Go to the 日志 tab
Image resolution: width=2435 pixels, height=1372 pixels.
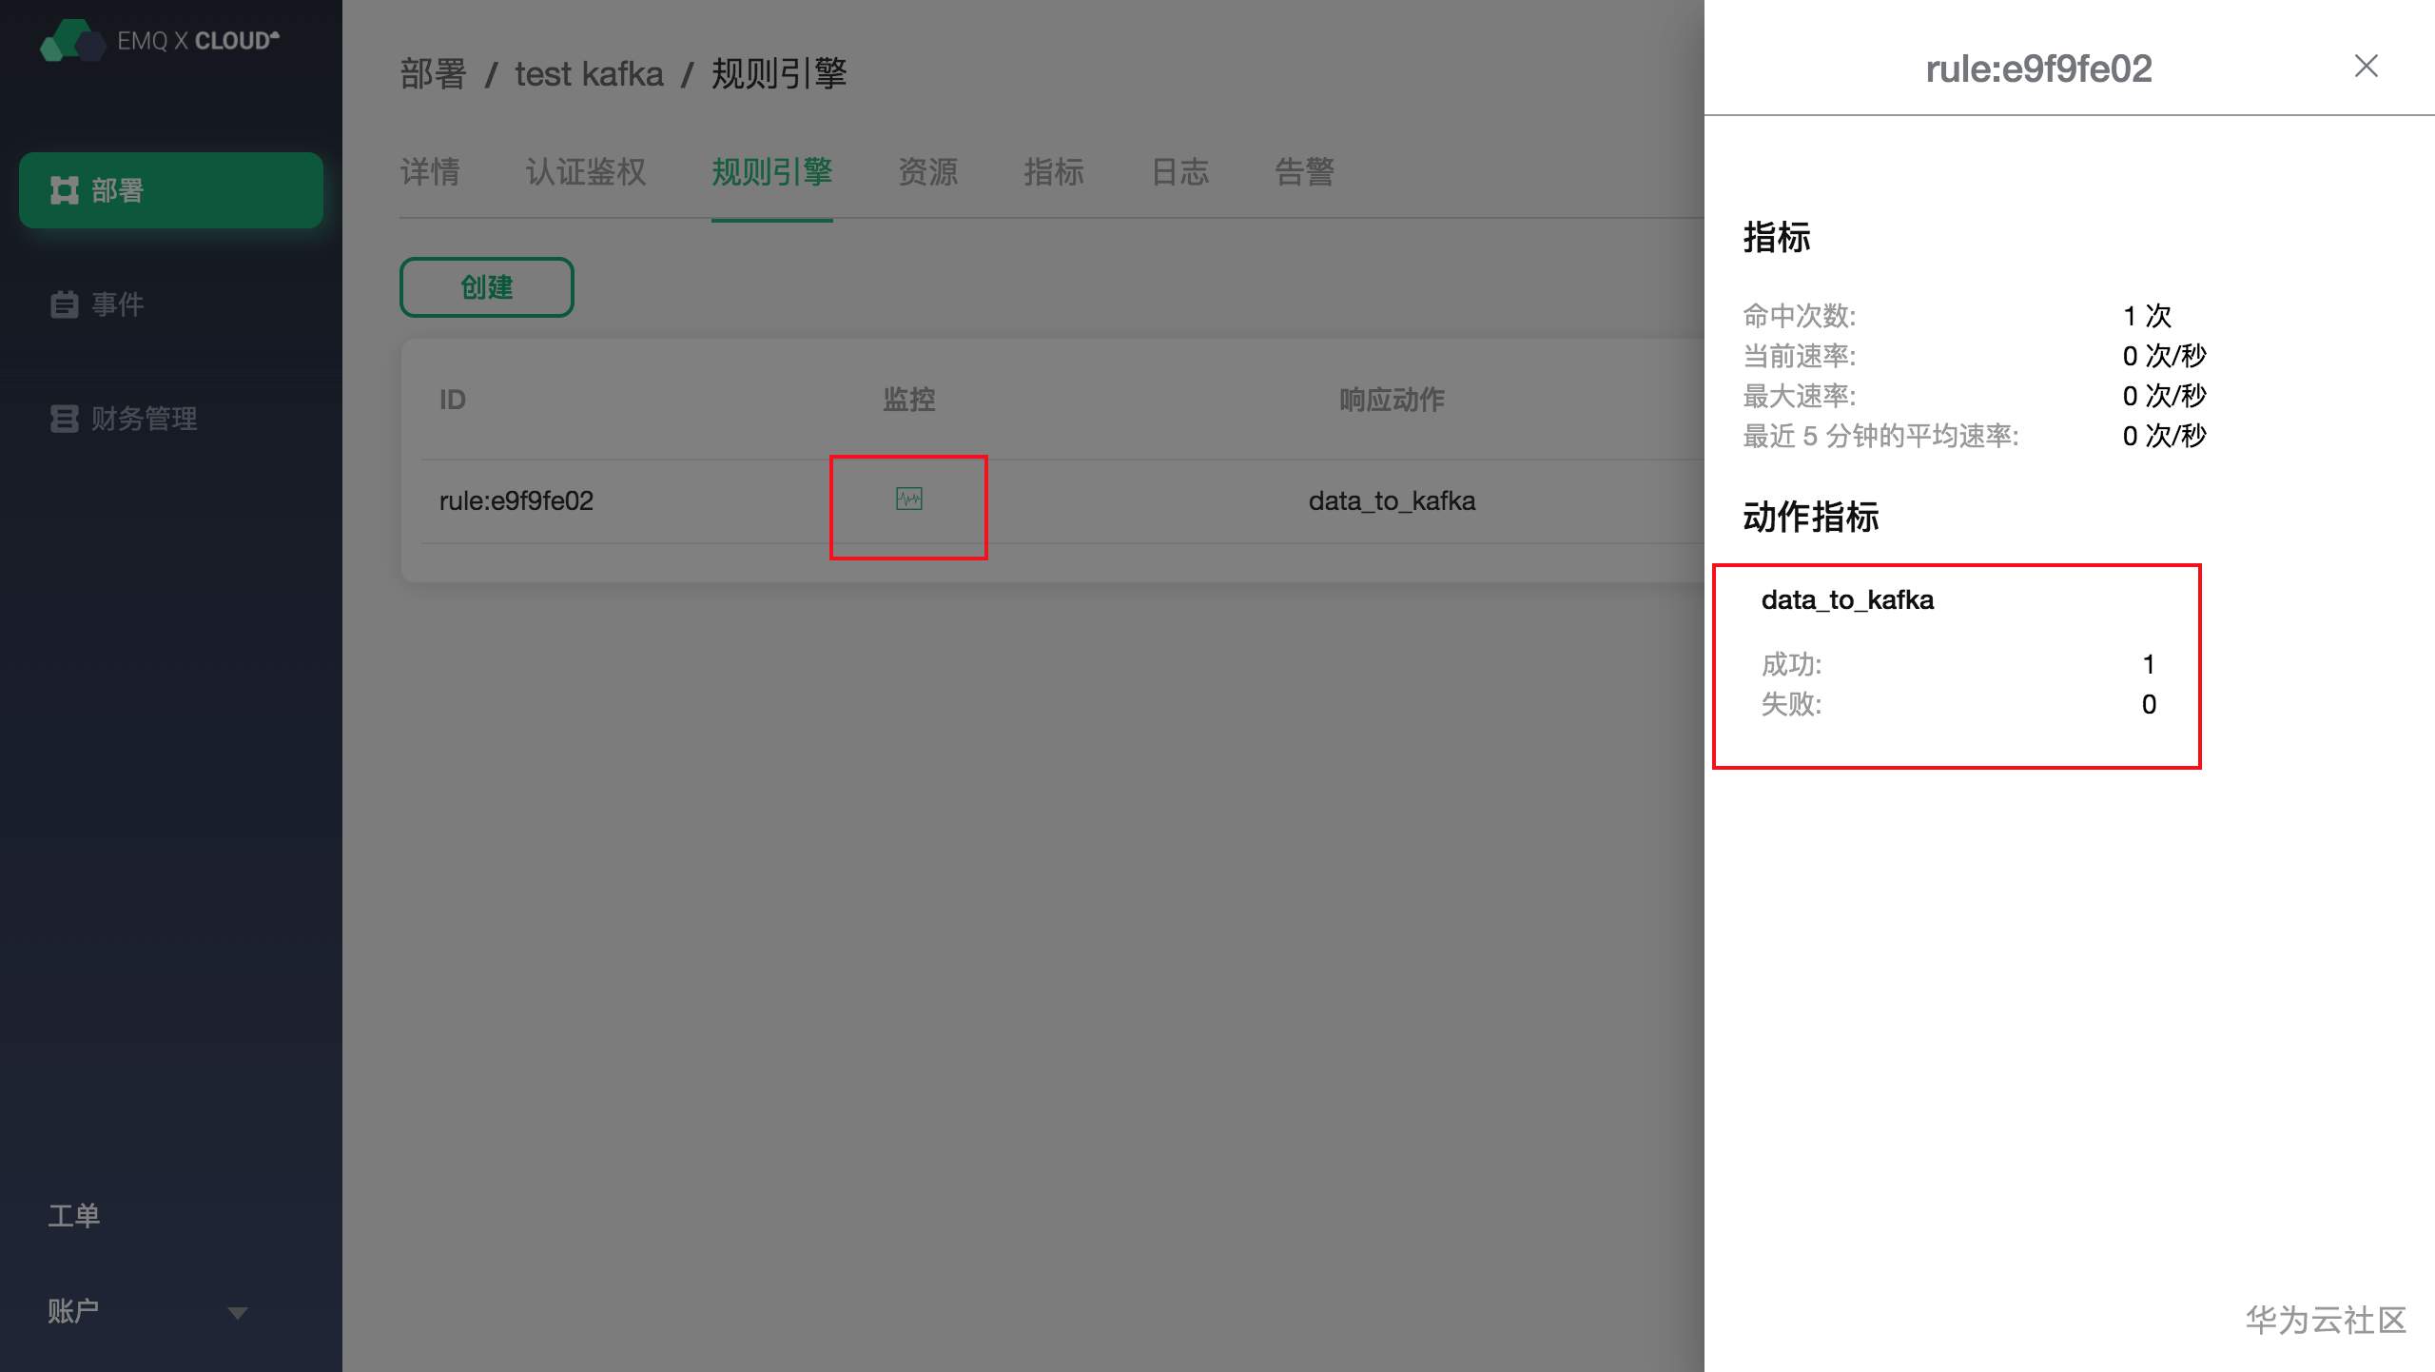pos(1179,172)
